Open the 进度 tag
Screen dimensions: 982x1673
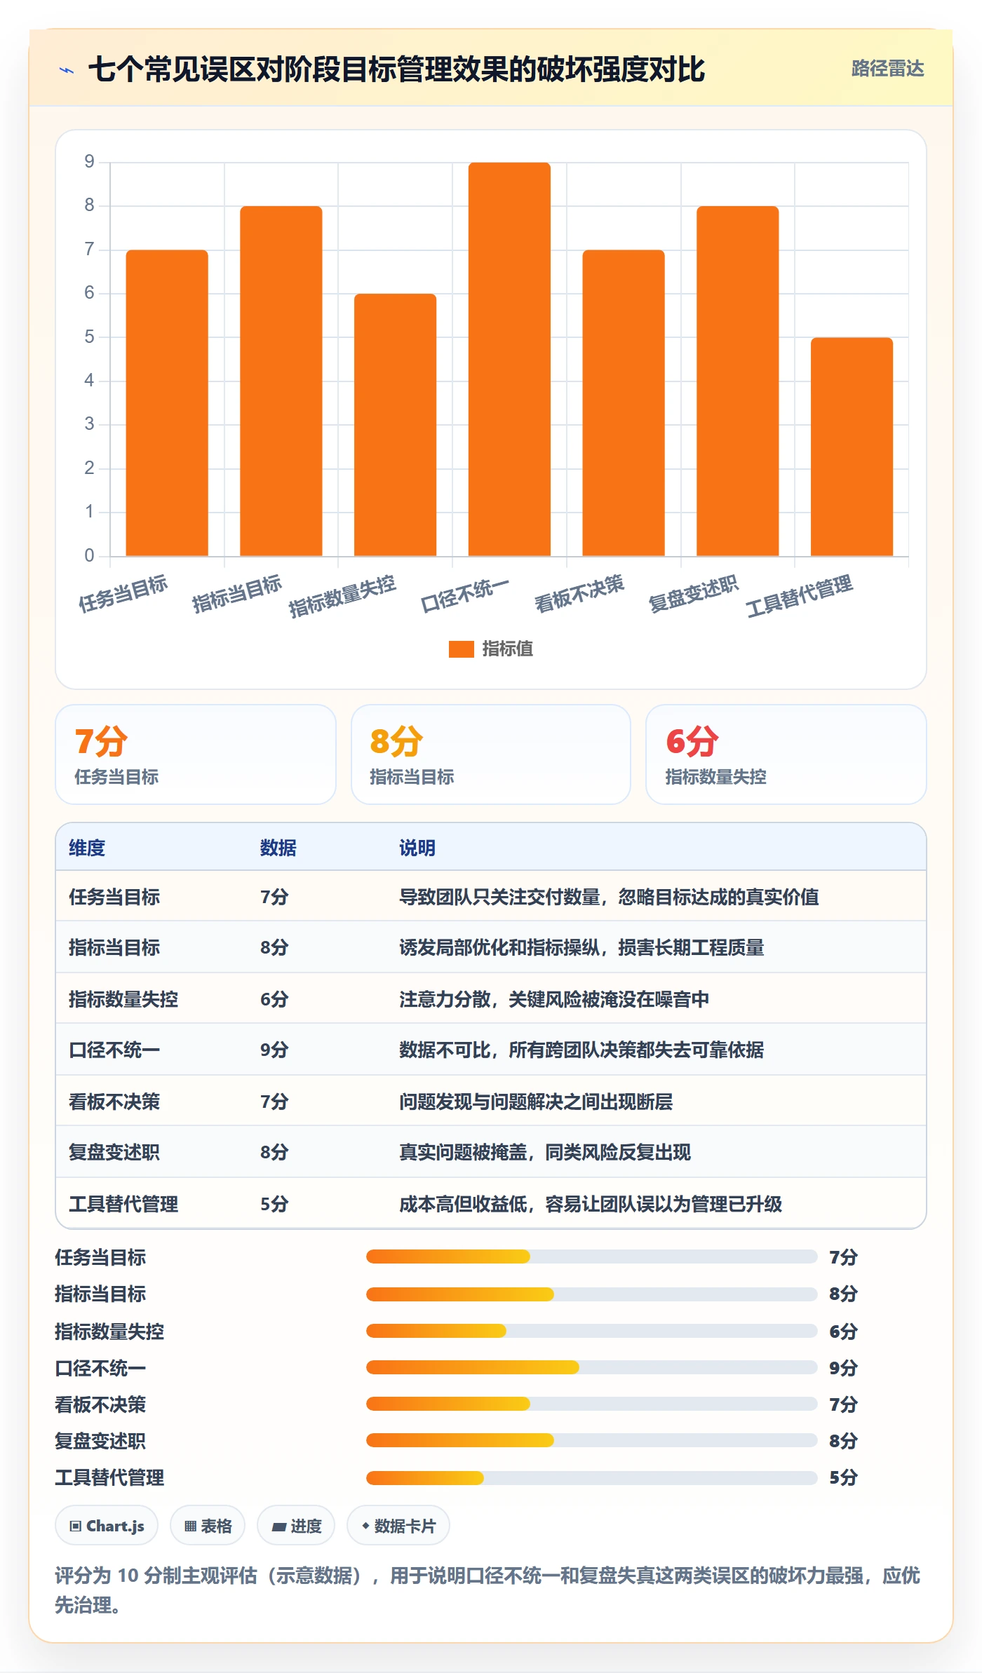coord(296,1525)
